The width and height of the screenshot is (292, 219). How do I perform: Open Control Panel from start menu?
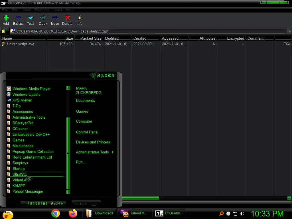pyautogui.click(x=87, y=132)
